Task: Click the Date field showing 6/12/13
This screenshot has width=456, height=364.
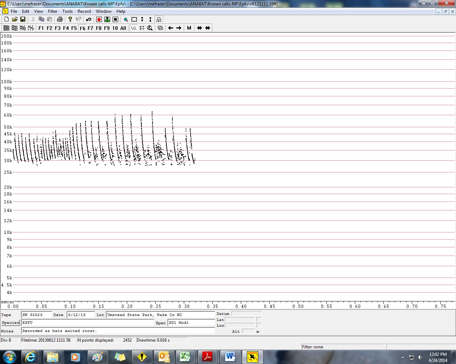Action: pyautogui.click(x=81, y=315)
